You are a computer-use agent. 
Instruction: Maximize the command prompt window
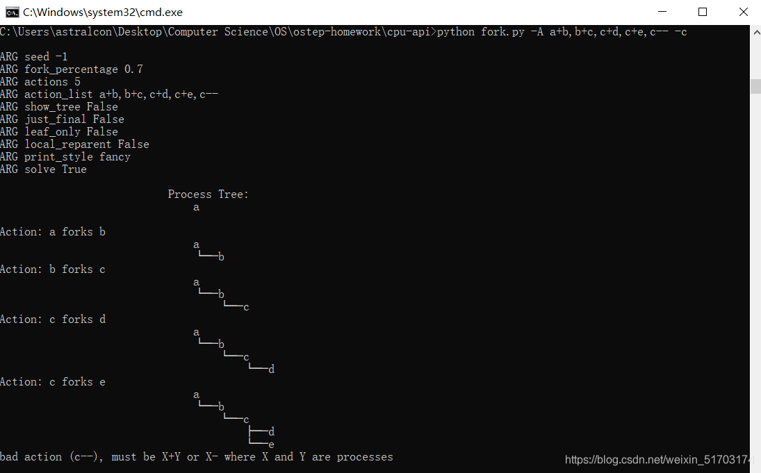coord(703,12)
